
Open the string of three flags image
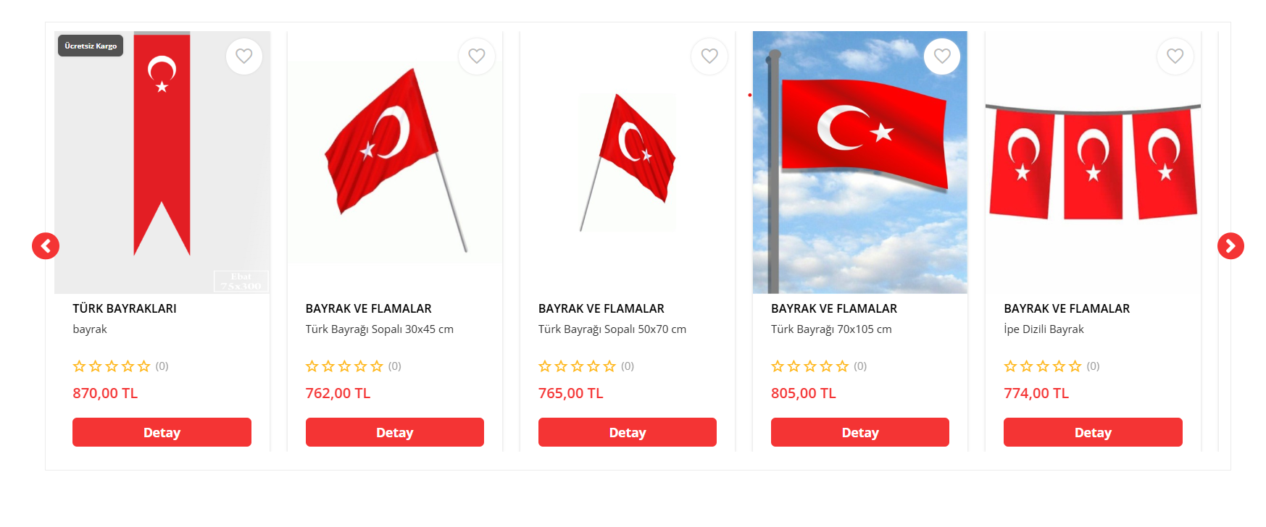1092,163
